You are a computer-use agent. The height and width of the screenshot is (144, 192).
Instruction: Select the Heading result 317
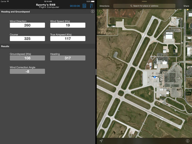[x=68, y=58]
